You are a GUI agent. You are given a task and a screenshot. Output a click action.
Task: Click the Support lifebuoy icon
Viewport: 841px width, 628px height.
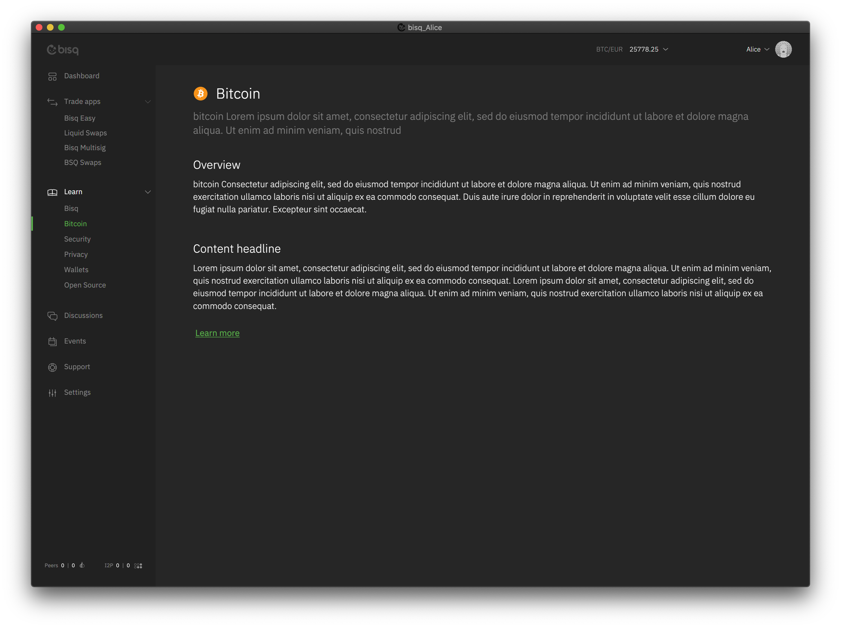click(x=52, y=367)
